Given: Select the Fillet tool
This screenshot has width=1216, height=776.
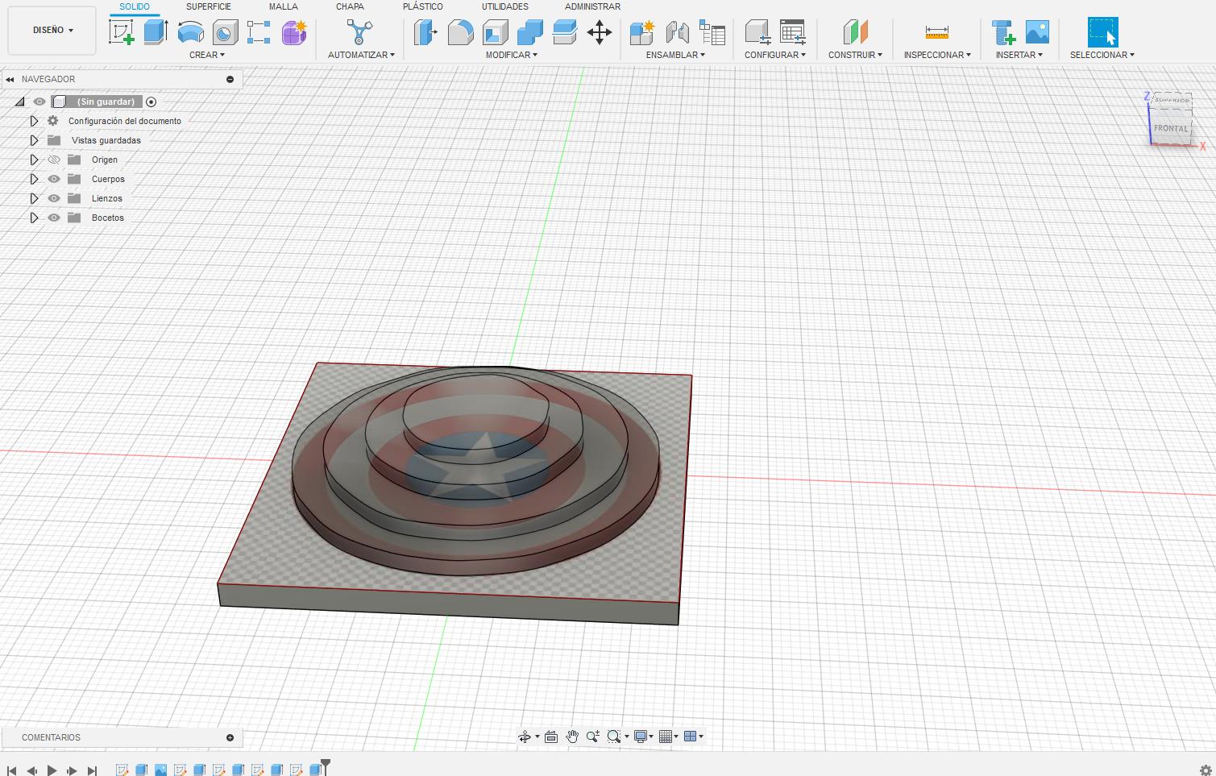Looking at the screenshot, I should point(460,32).
